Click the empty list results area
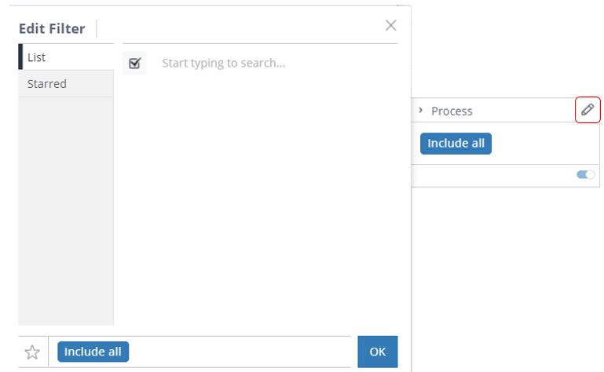This screenshot has height=372, width=604. [259, 196]
